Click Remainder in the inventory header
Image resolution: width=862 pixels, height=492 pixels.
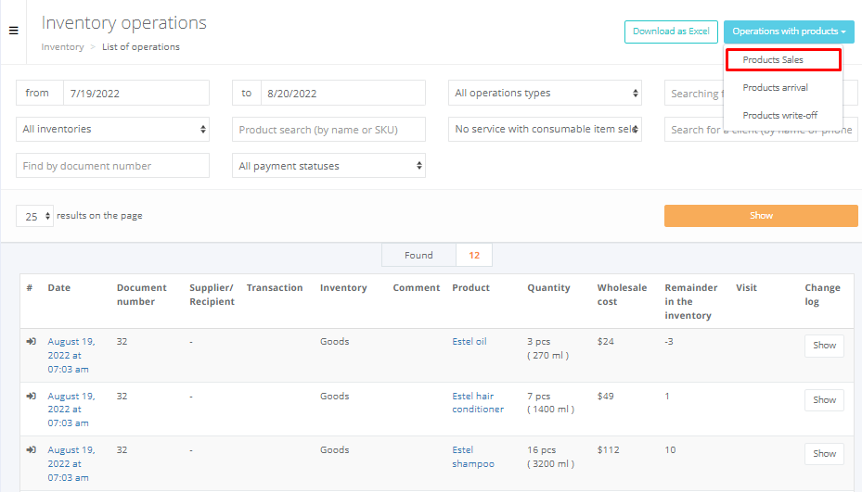[x=691, y=301]
